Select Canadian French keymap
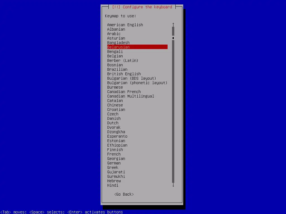The width and height of the screenshot is (286, 214). (137, 92)
